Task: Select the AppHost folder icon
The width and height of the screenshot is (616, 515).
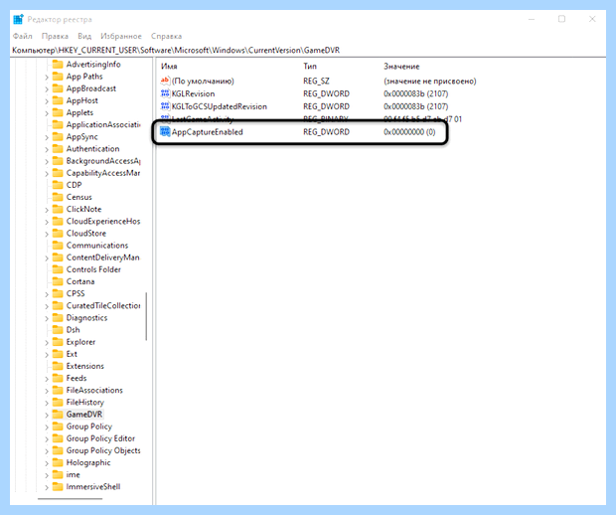Action: [x=58, y=100]
